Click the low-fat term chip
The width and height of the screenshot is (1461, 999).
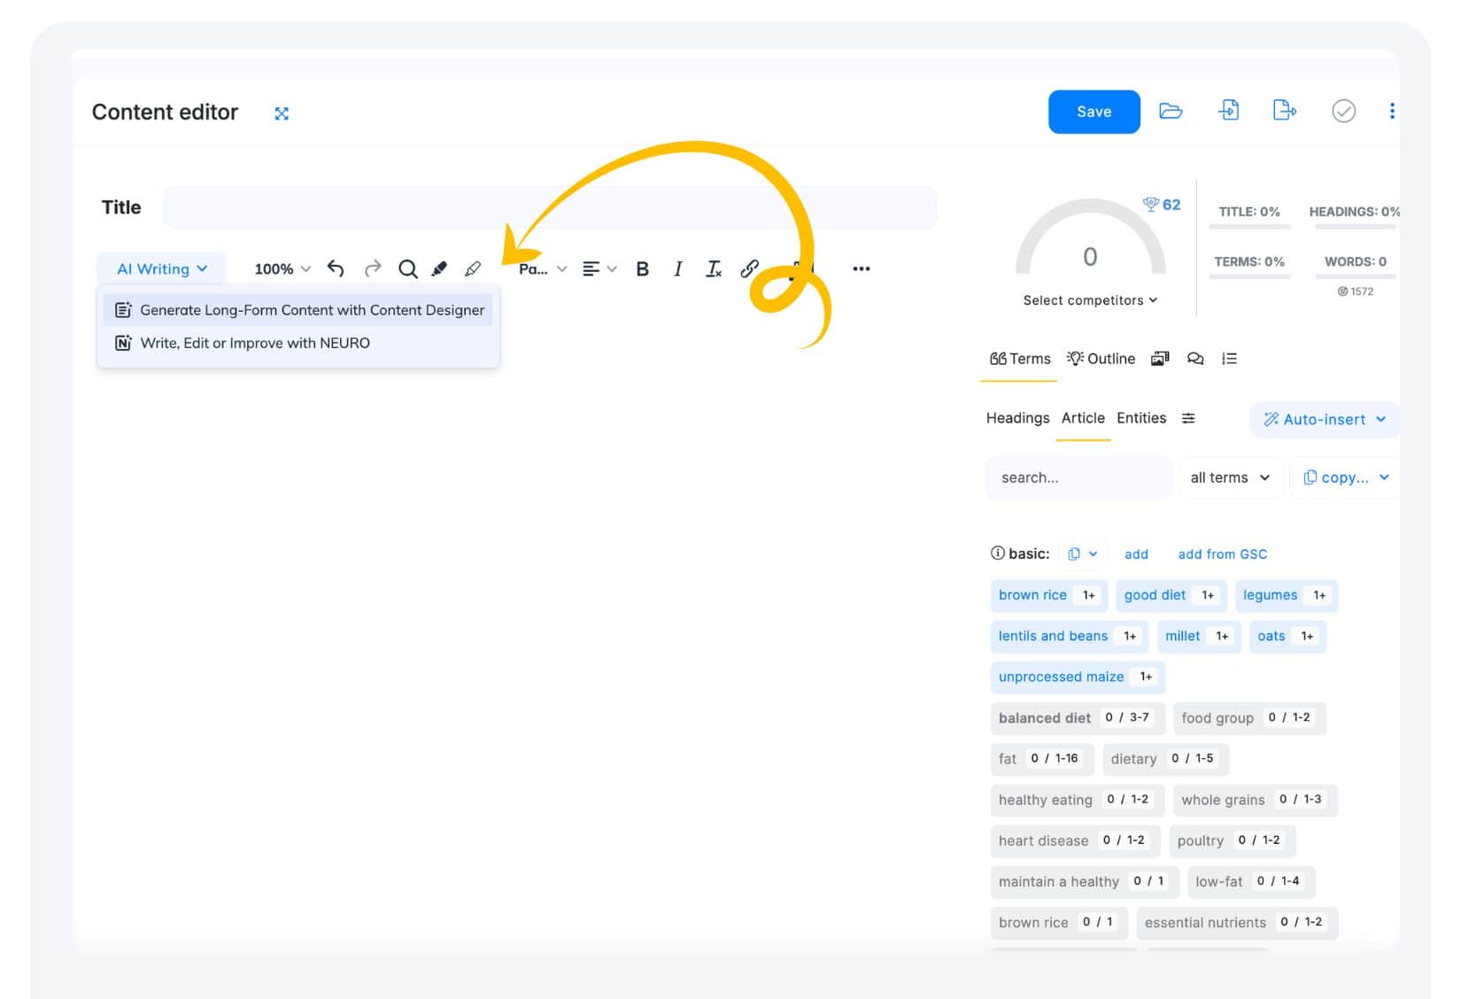tap(1251, 882)
